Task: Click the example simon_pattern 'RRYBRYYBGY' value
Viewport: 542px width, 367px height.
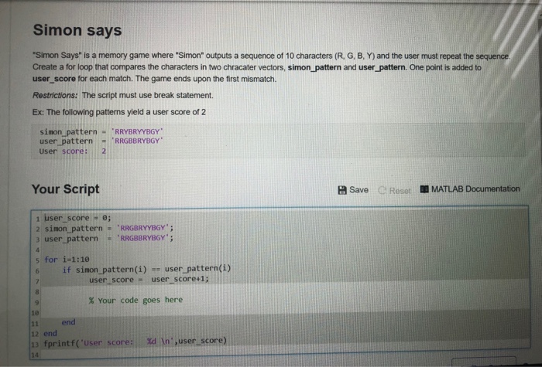Action: coord(137,132)
